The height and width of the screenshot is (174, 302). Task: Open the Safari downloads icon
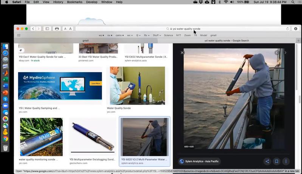[x=296, y=29]
